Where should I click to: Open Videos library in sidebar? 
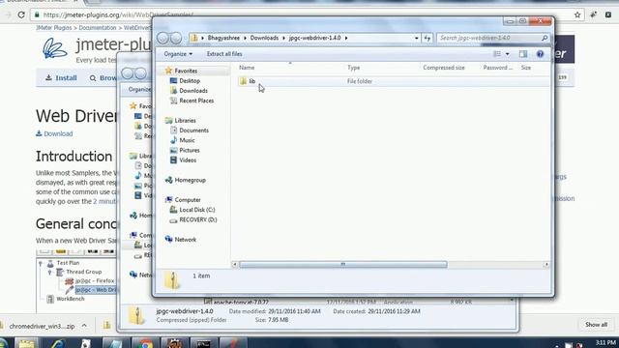188,160
